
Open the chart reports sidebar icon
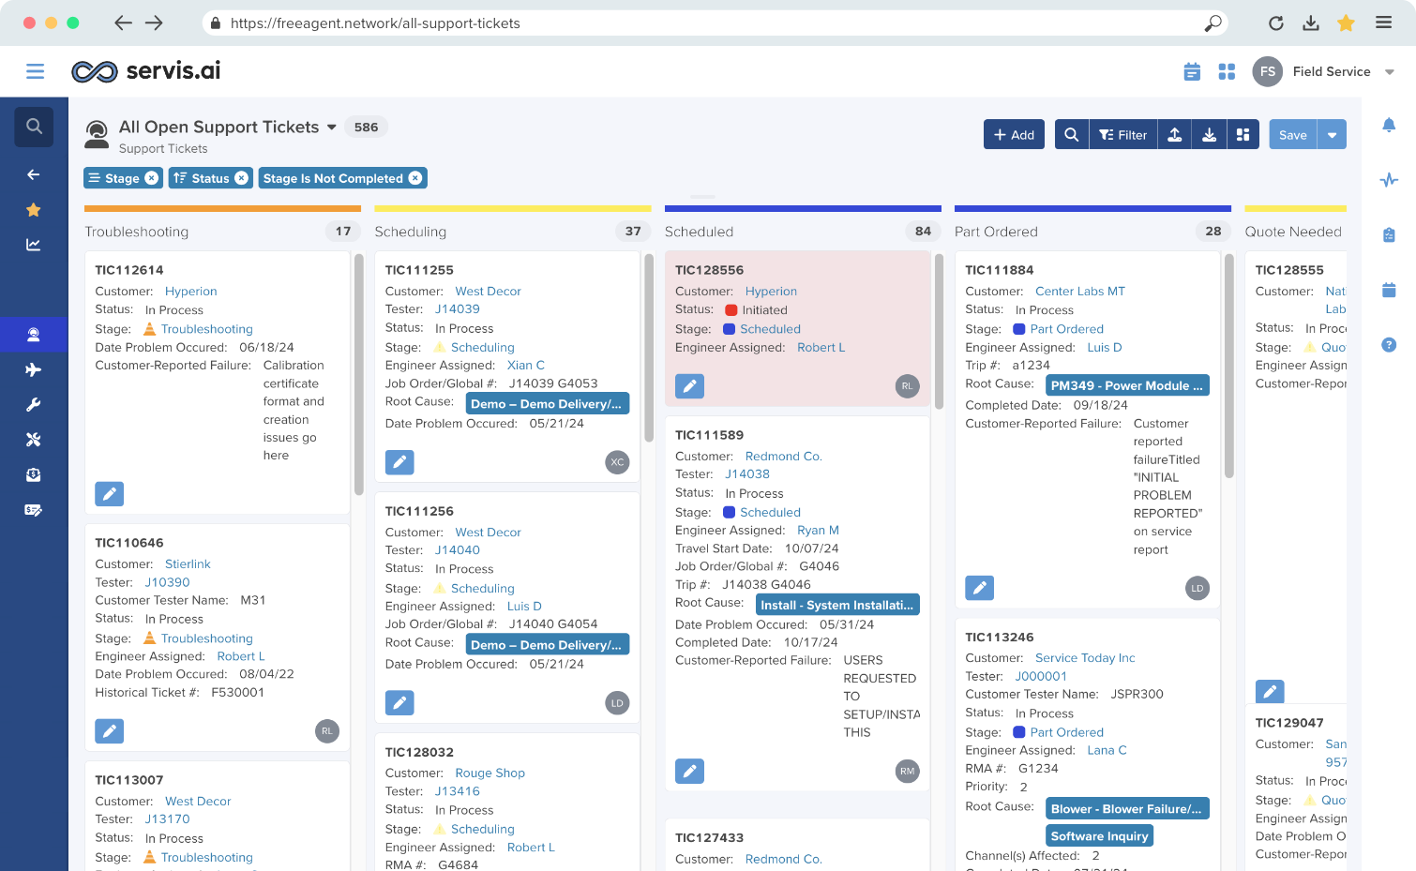(34, 245)
